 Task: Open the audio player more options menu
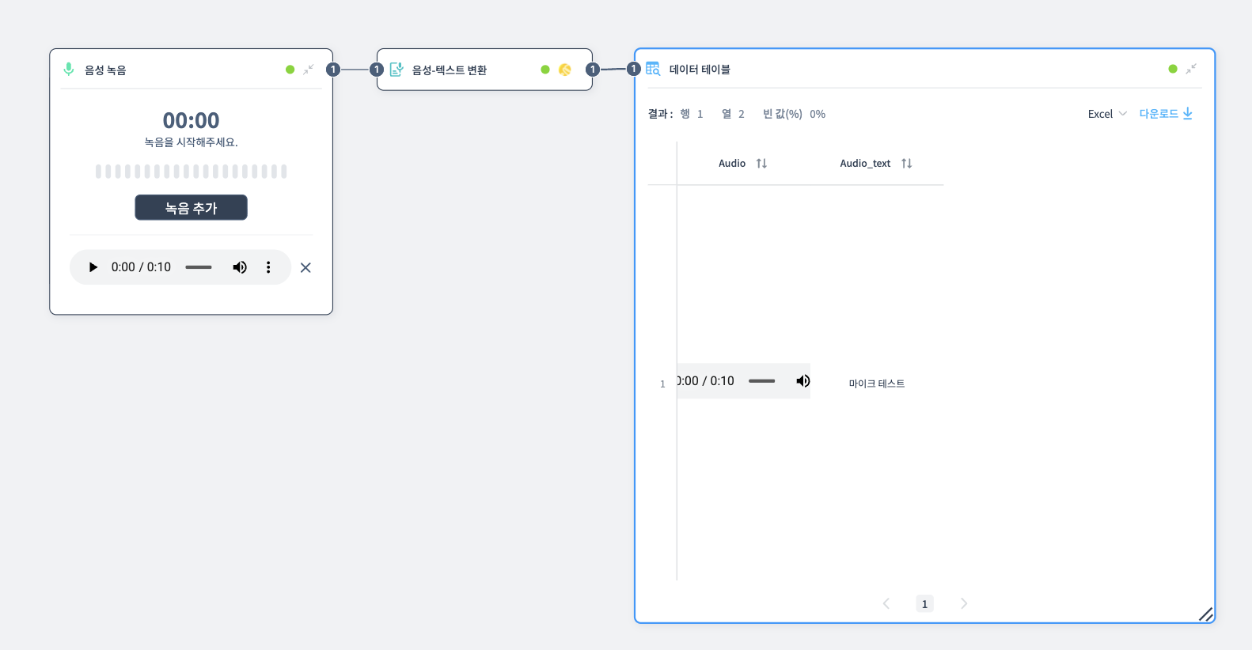click(x=268, y=267)
